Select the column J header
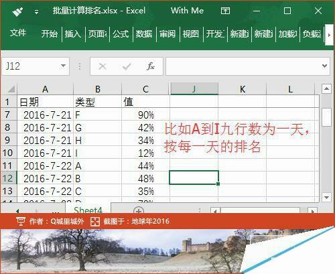 click(194, 89)
